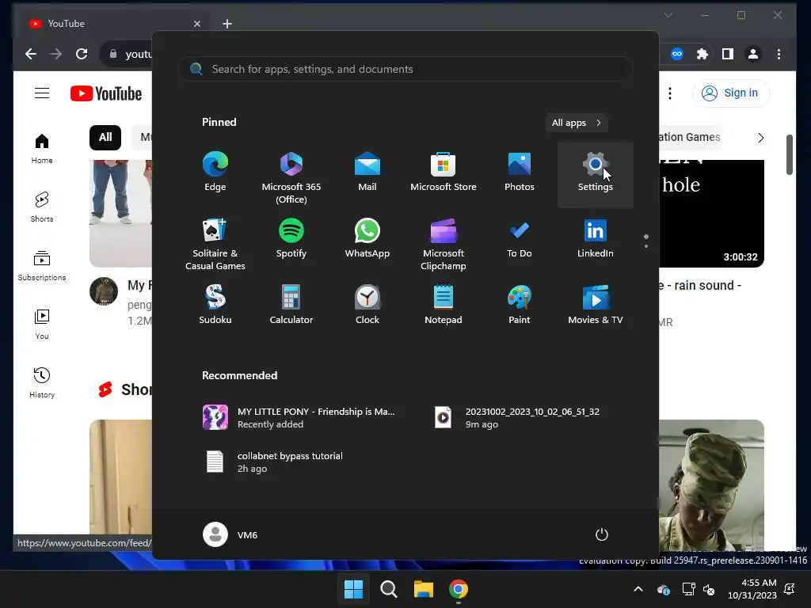Open Edge from pinned apps
The height and width of the screenshot is (608, 811).
pos(215,173)
